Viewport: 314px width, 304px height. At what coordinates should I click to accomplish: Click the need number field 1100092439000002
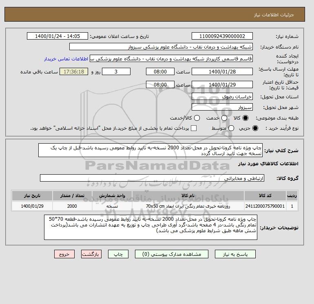pos(222,36)
